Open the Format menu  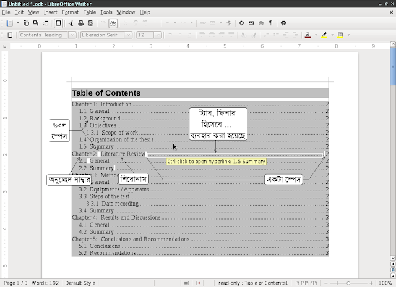coord(70,12)
